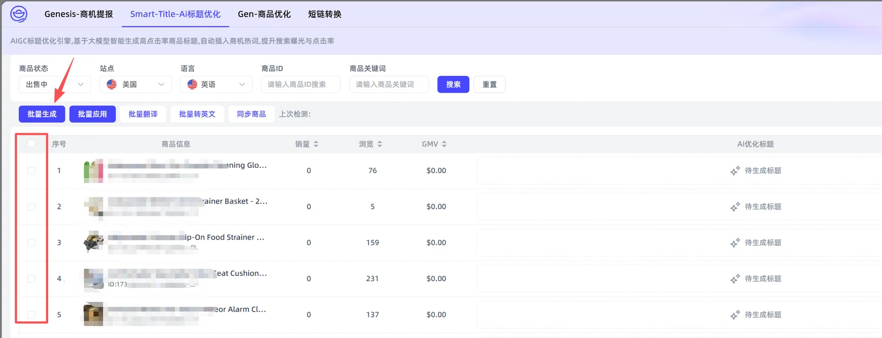
Task: Click the 浏览 value 76
Action: click(x=372, y=171)
